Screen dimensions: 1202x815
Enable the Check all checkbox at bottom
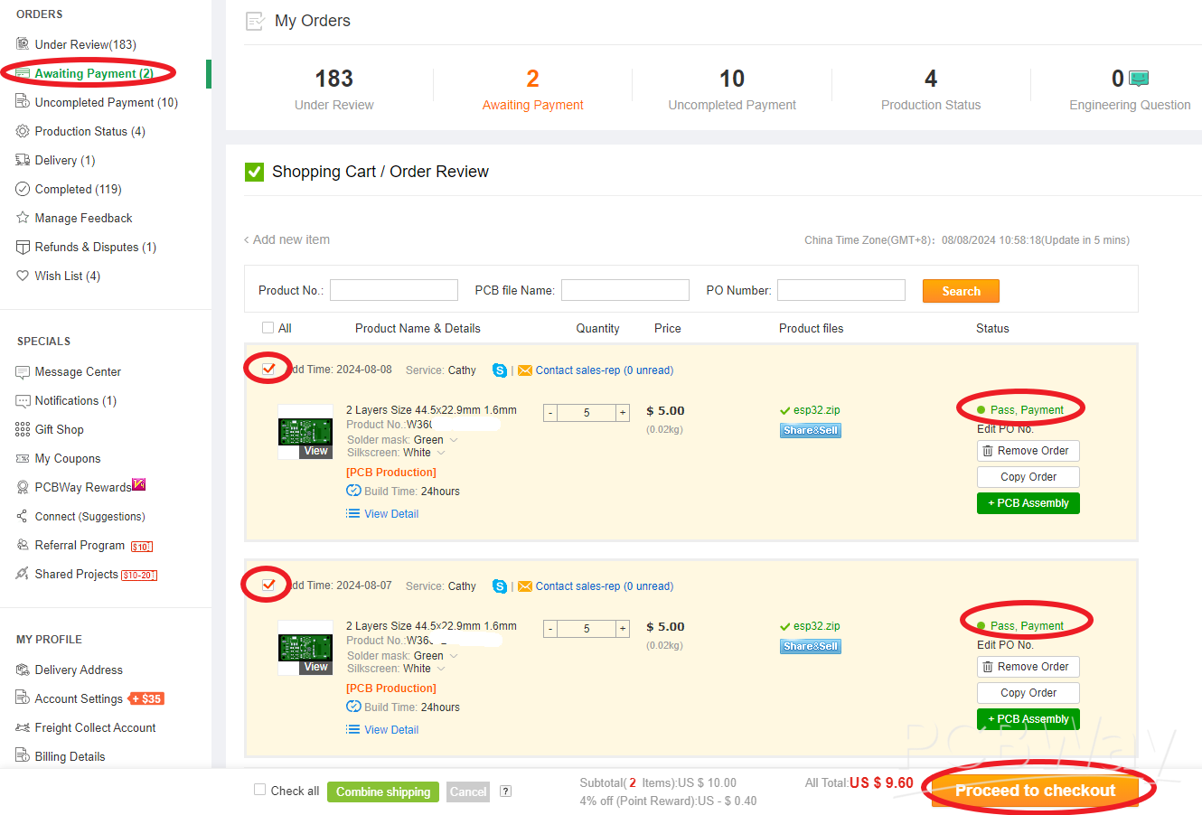coord(260,790)
